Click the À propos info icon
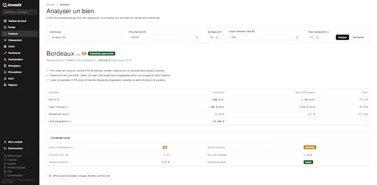 click(x=5, y=160)
